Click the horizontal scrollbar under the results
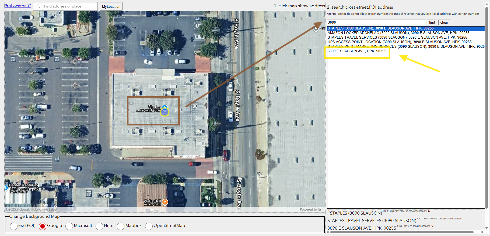 (x=401, y=232)
